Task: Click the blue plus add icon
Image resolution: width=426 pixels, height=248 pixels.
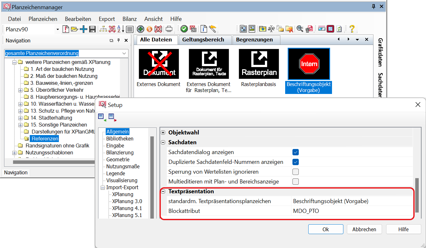Action: pyautogui.click(x=84, y=29)
